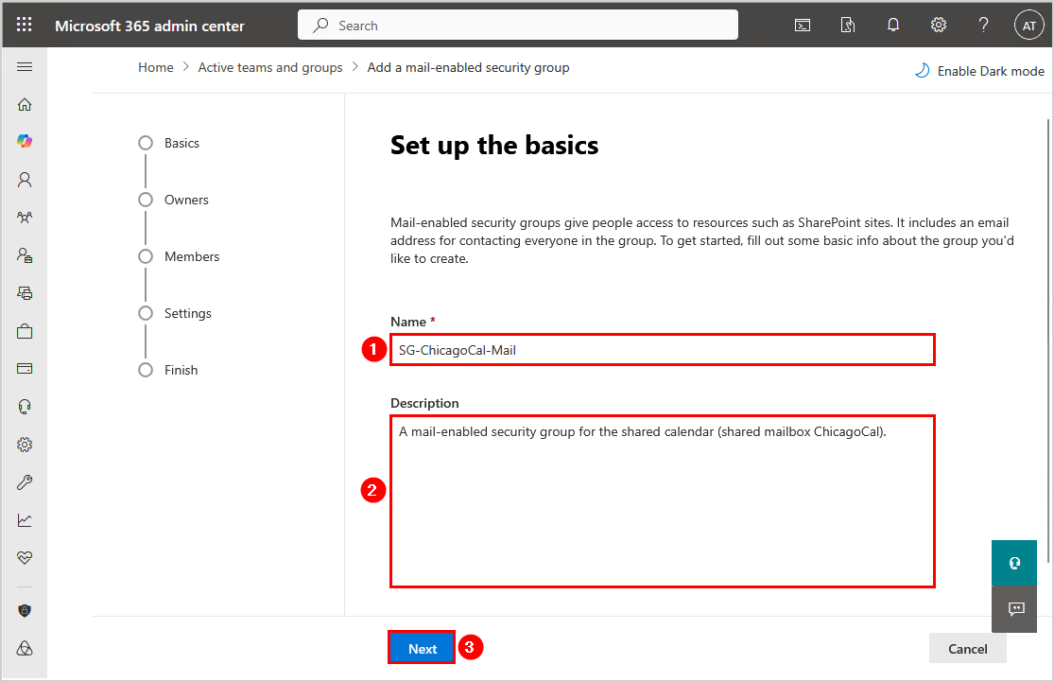Open Users icon in left navigation

(x=25, y=179)
